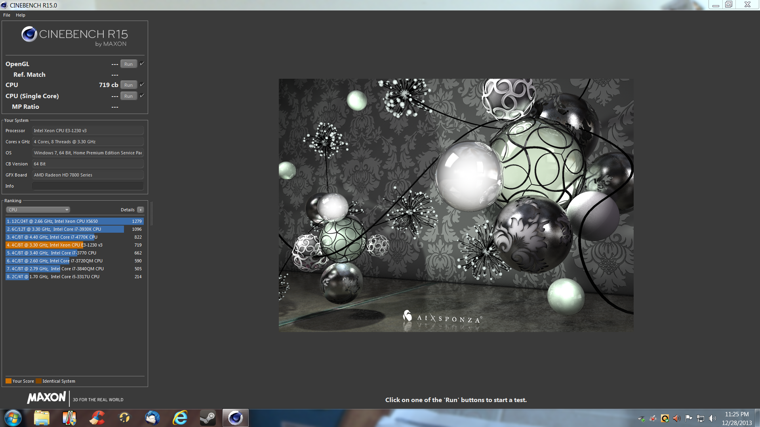Toggle the CPU (Single Core) checkbox

click(142, 96)
